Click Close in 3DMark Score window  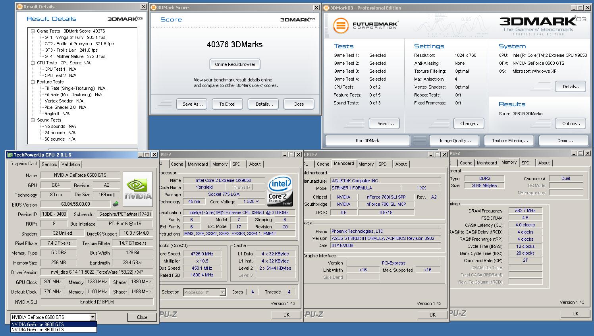[x=299, y=104]
